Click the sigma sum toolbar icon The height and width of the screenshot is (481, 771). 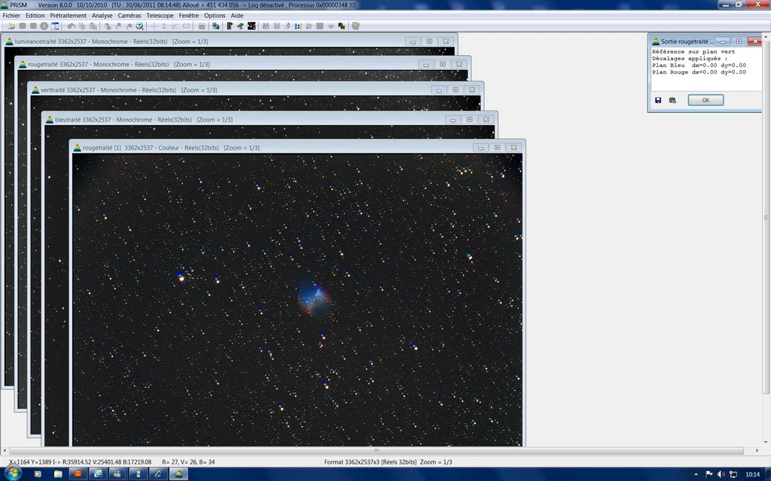(x=164, y=26)
